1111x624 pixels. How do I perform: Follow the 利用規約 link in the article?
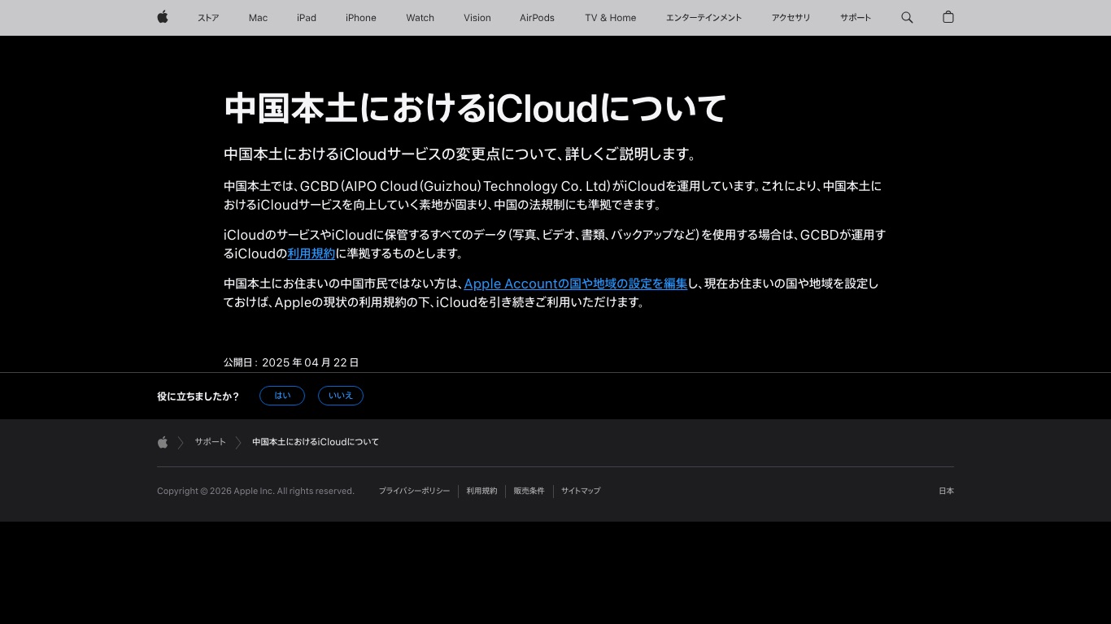click(x=312, y=253)
